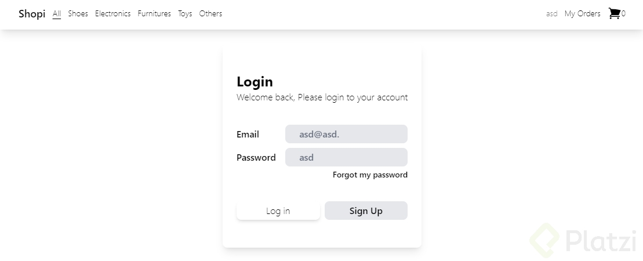Screen dimensions: 643x261
Task: Go to the Shopi home logo
Action: tap(32, 14)
